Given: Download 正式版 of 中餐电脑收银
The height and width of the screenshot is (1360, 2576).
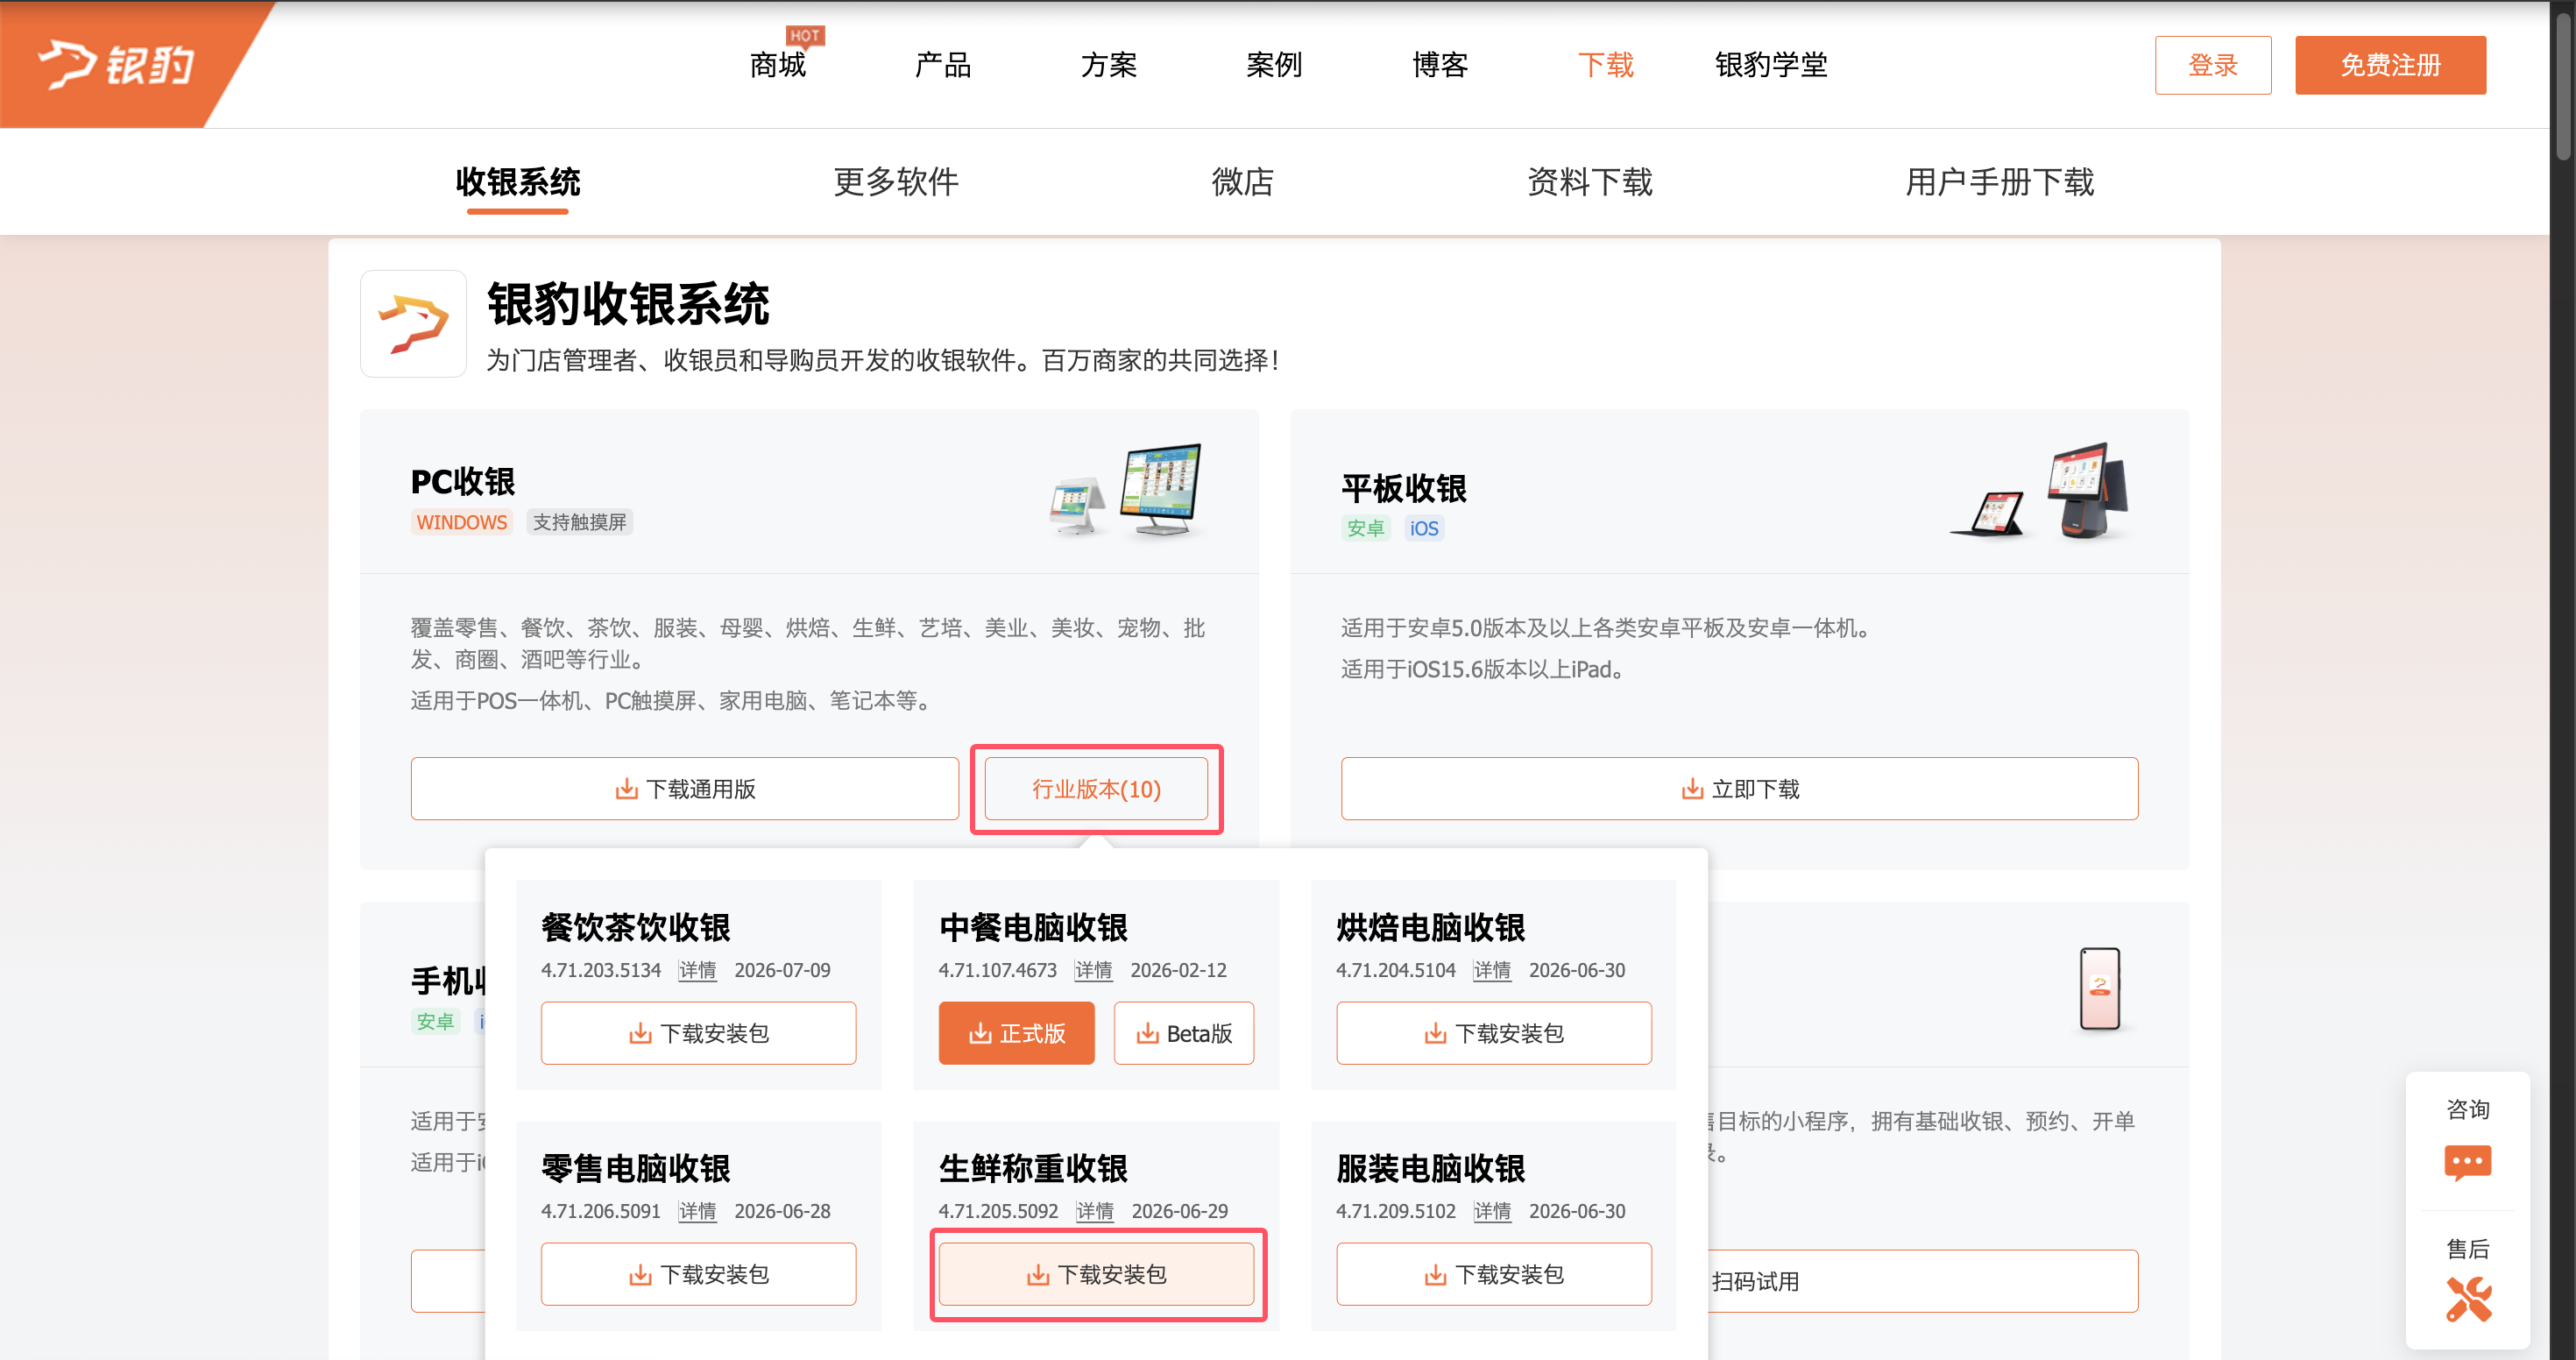Looking at the screenshot, I should click(1016, 1033).
